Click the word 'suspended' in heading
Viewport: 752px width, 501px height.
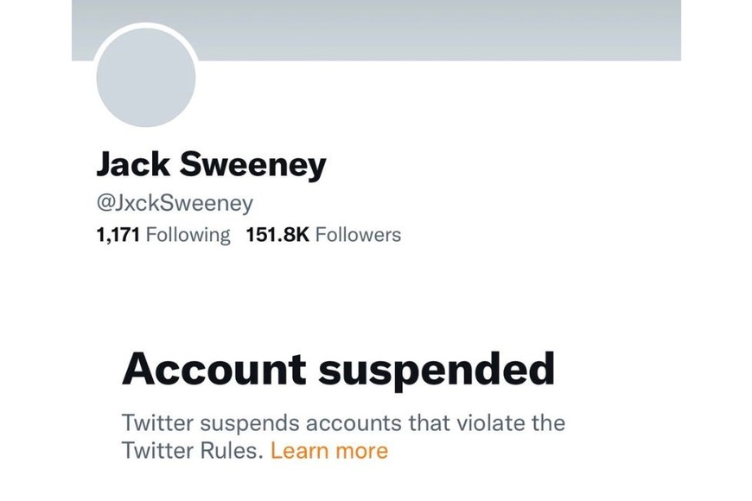(x=437, y=370)
